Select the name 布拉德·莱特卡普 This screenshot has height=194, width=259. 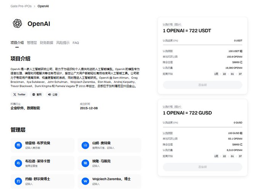tap(38, 161)
